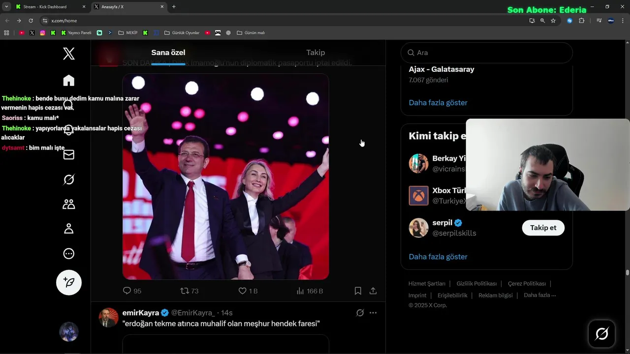This screenshot has height=354, width=630.
Task: Open Imprint footer link
Action: [x=417, y=295]
